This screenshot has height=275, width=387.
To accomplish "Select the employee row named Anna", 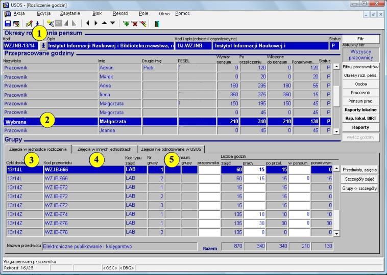I will (x=167, y=86).
